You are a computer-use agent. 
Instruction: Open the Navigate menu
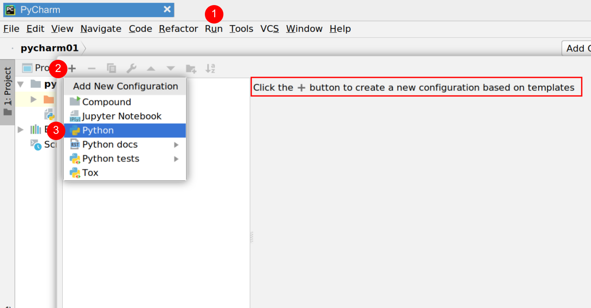(101, 29)
